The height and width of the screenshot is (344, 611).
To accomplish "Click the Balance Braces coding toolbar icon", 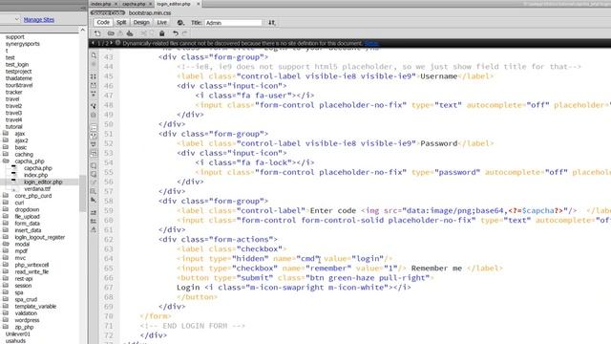I will (x=94, y=115).
